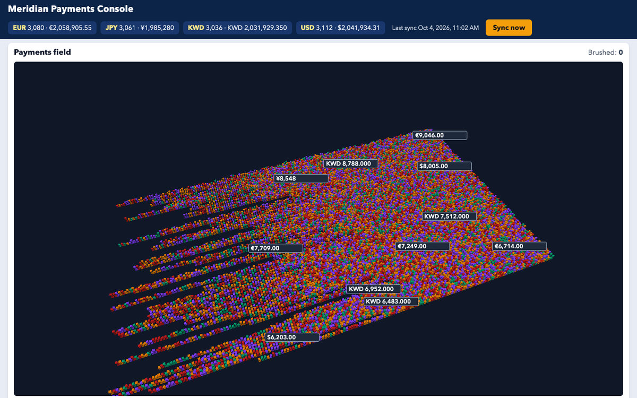Click the Payments field heading
Screen dimensions: 637x398
coord(42,52)
